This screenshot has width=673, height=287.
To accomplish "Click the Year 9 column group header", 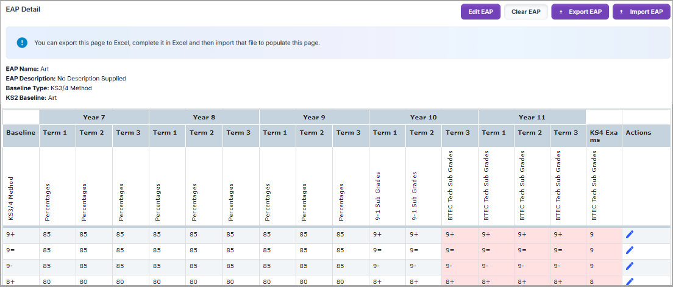I will pyautogui.click(x=313, y=117).
